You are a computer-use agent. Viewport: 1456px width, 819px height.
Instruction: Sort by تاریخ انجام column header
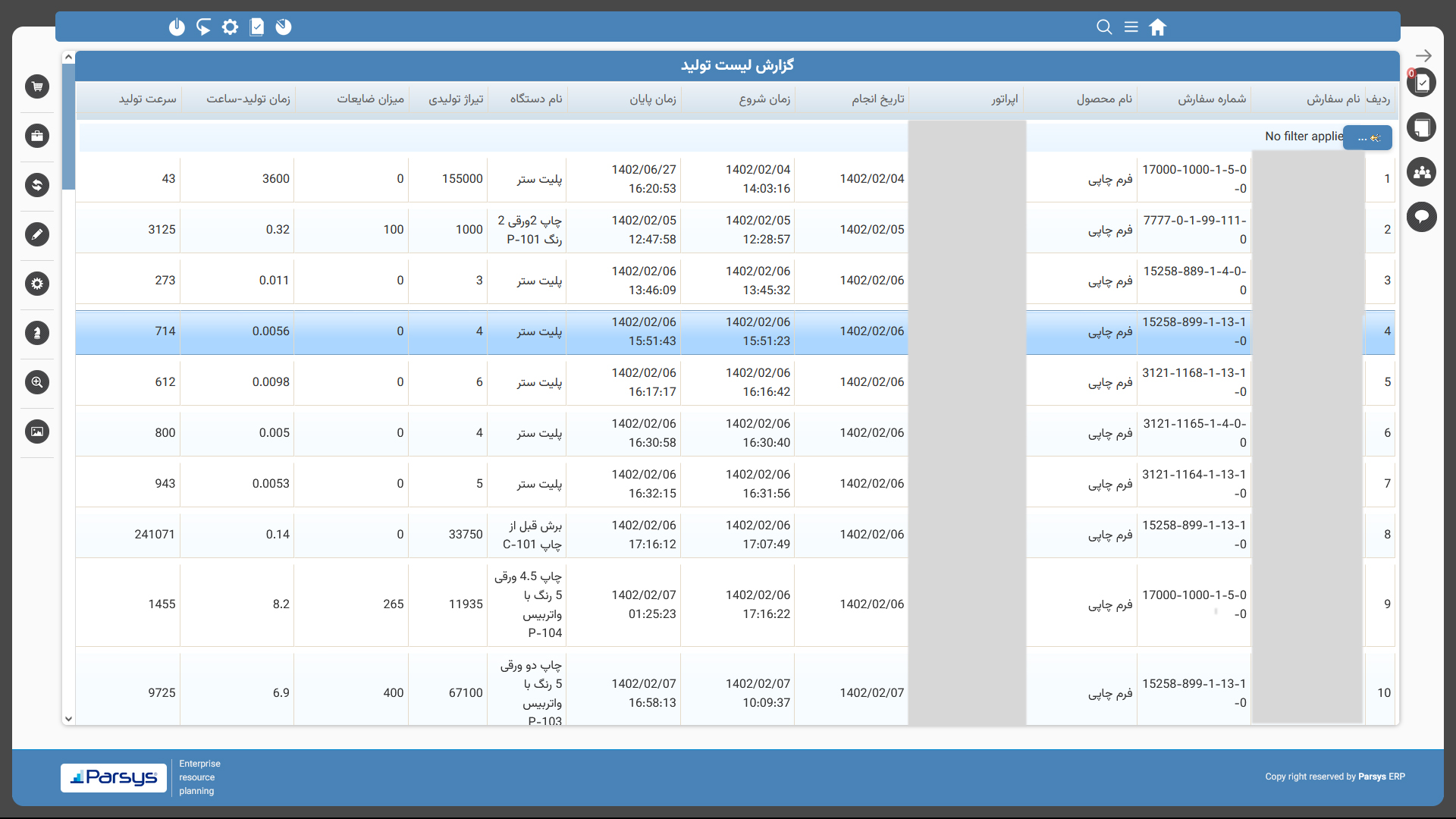point(877,99)
